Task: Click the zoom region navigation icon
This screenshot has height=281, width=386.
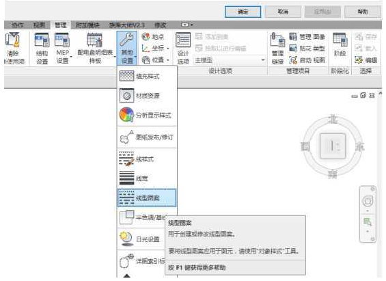Action: 368,222
